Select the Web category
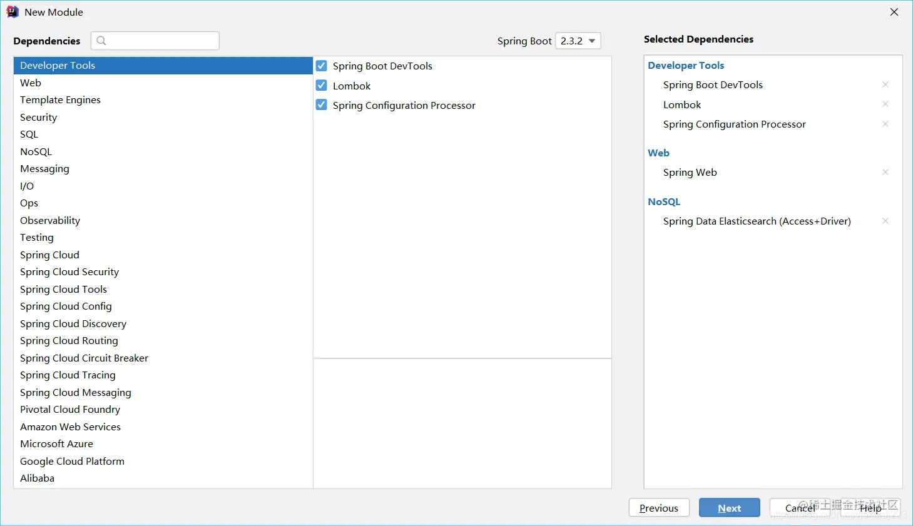The width and height of the screenshot is (913, 526). (x=163, y=83)
